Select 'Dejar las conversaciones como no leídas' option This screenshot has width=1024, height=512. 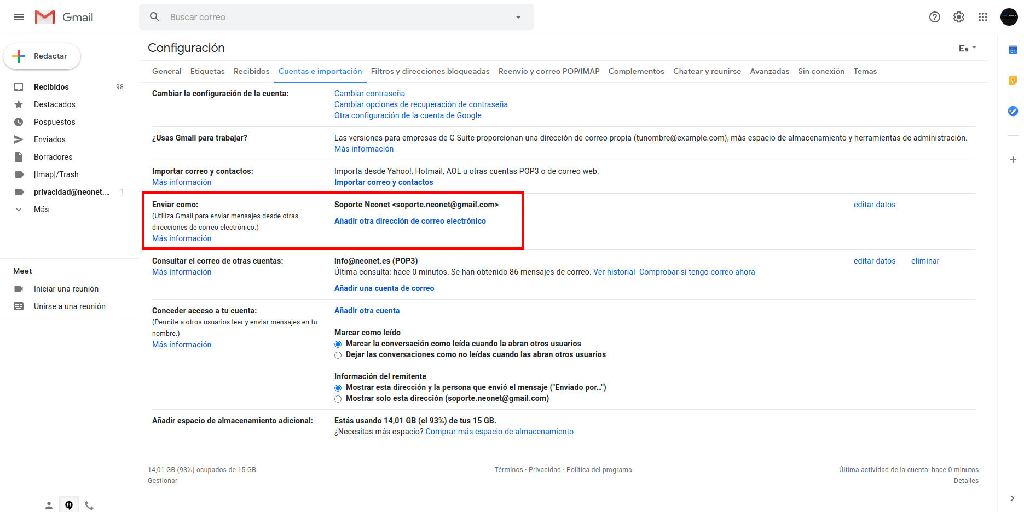click(x=338, y=355)
